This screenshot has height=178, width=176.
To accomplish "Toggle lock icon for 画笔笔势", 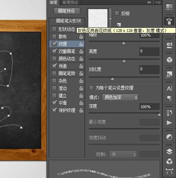I will point(81,73).
